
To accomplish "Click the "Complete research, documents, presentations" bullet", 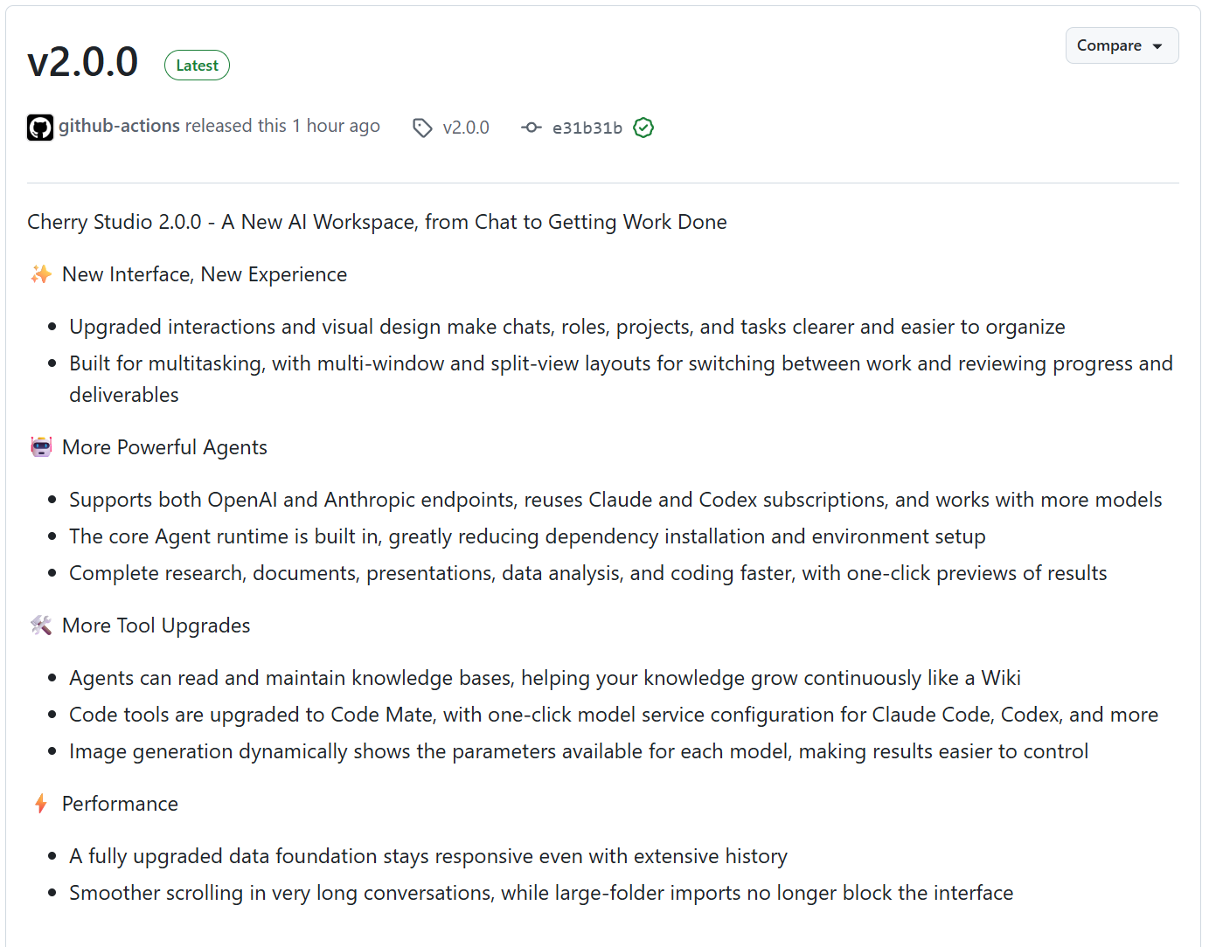I will (x=588, y=573).
